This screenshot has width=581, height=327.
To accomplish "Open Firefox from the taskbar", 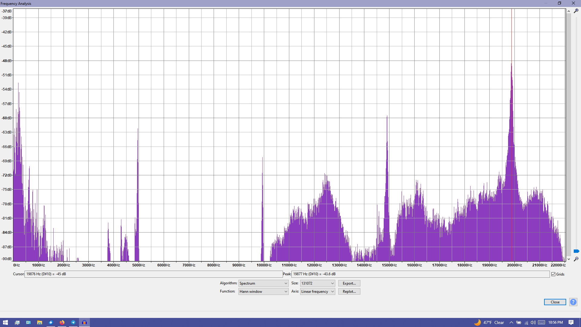I will (62, 322).
